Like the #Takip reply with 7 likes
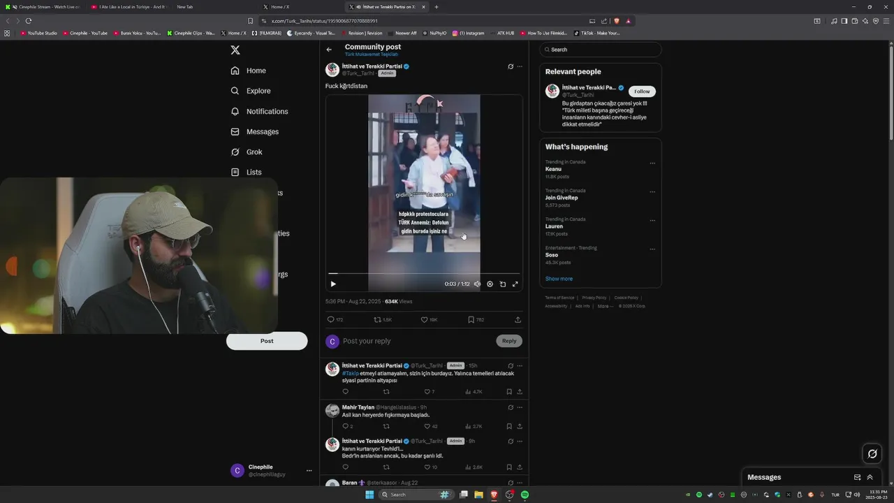The height and width of the screenshot is (503, 894). 429,392
